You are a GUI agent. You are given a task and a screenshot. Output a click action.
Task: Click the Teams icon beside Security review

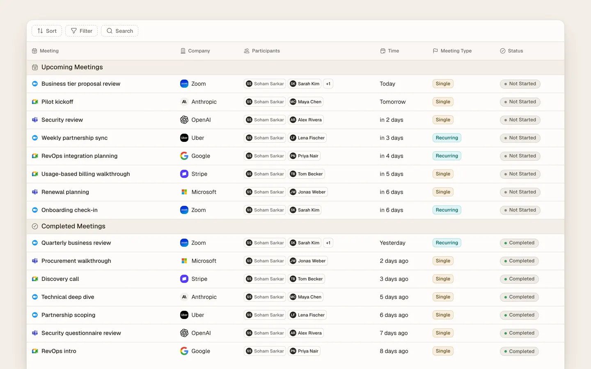pos(35,120)
